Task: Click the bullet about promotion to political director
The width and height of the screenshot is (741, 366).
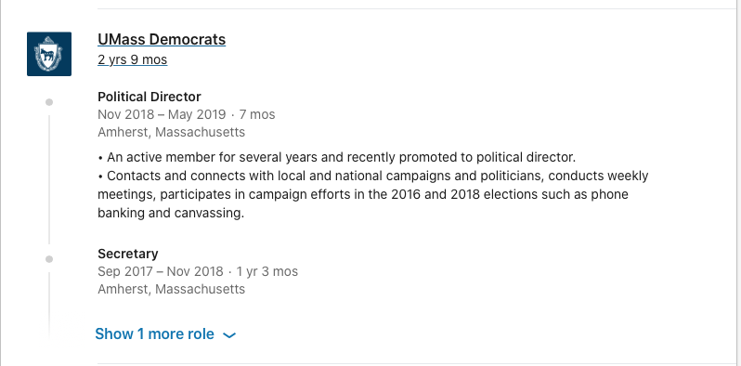Action: click(336, 157)
